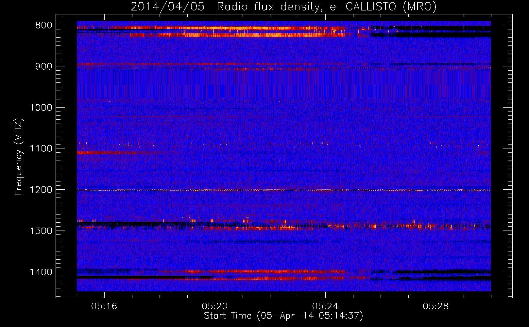Select the 1300 frequency tick label
The width and height of the screenshot is (529, 327).
[x=41, y=231]
